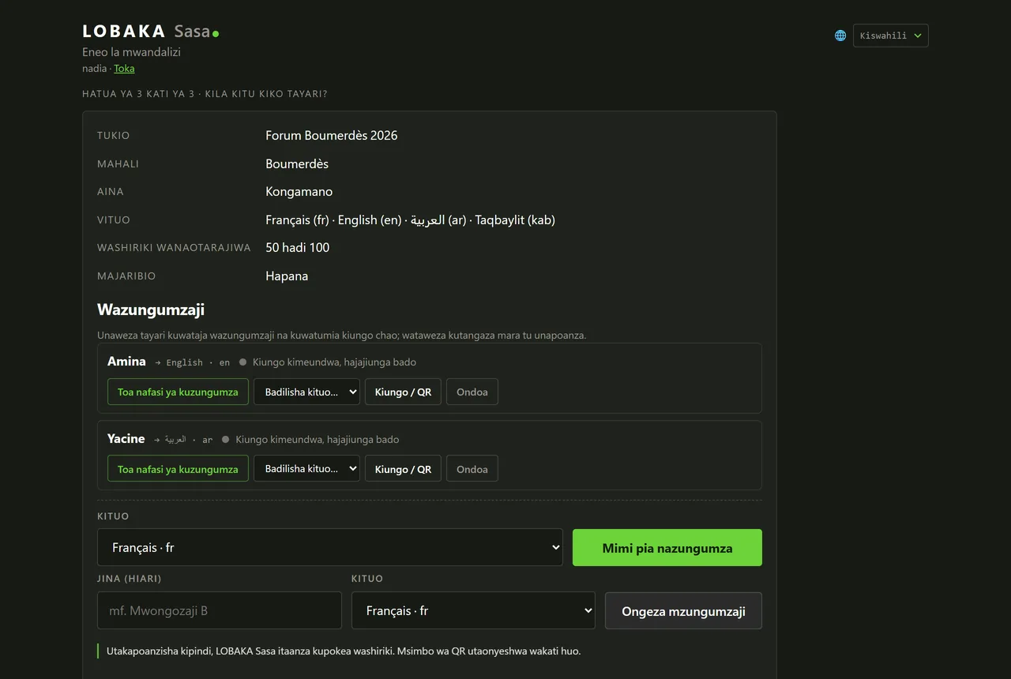
Task: Open Yacine's Badilisha kituo dropdown
Action: 306,469
